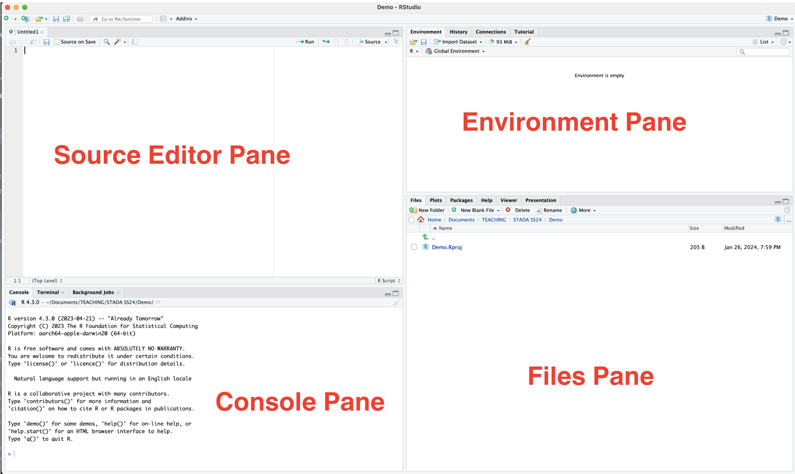Click save all documents icon
Image resolution: width=795 pixels, height=474 pixels.
66,19
